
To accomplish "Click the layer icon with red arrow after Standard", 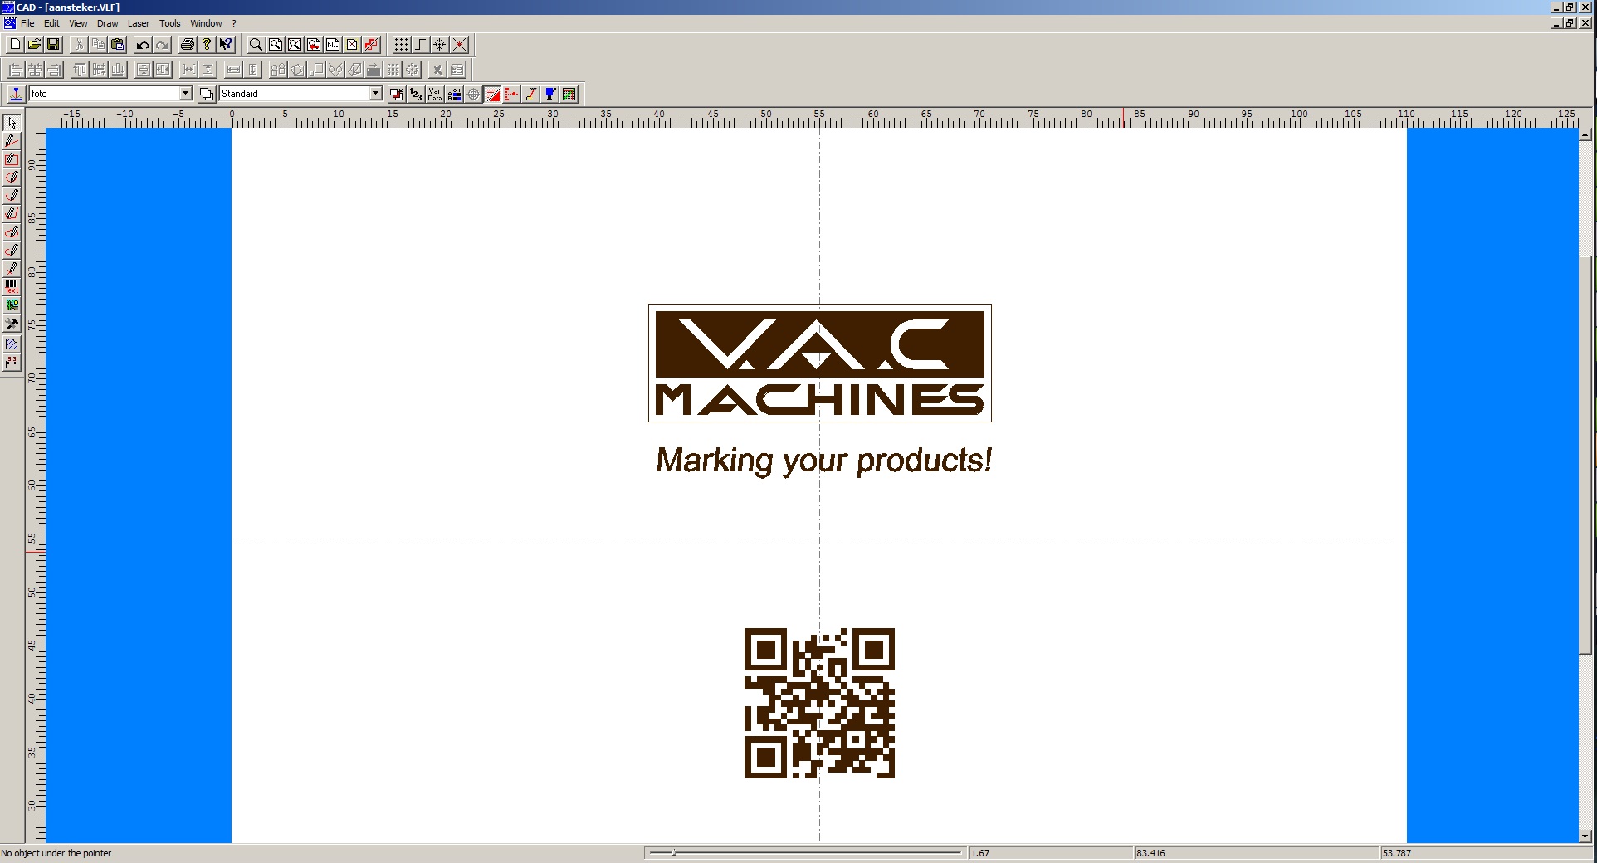I will click(397, 94).
